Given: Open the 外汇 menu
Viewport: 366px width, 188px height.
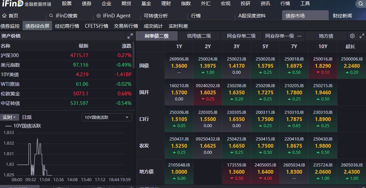Looking at the screenshot, I should point(206,3).
